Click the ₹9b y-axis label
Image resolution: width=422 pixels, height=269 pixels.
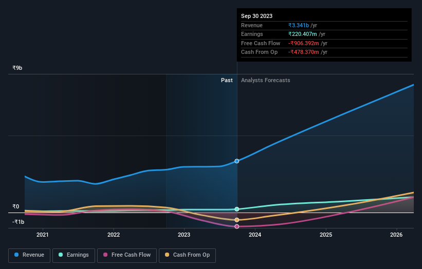click(x=17, y=68)
